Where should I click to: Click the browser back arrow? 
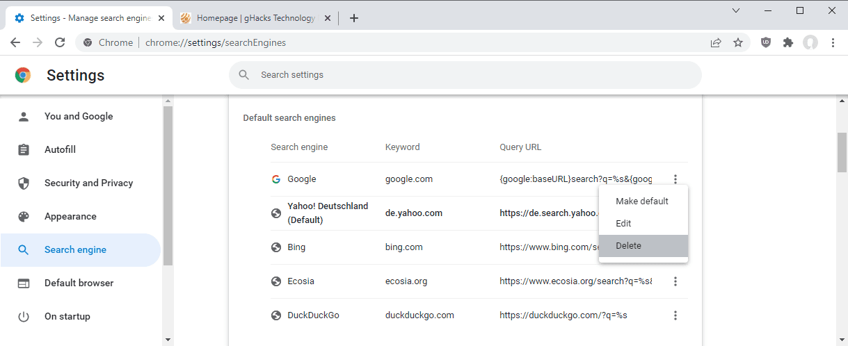click(x=15, y=42)
